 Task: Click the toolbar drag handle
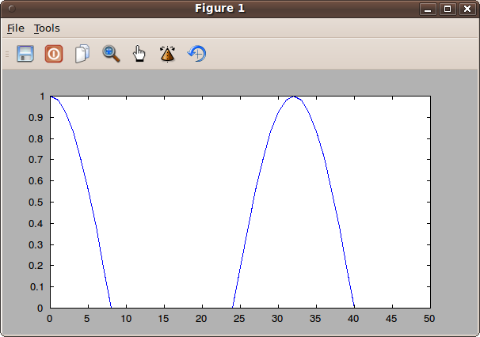coord(7,54)
